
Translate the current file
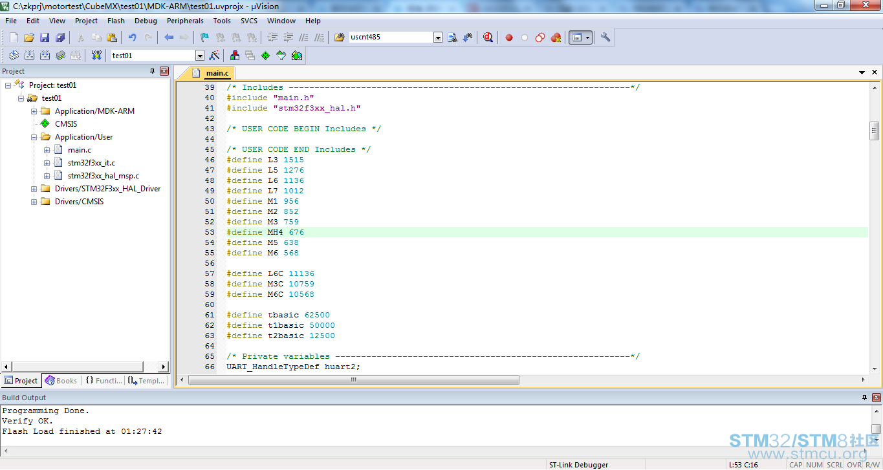tap(13, 56)
